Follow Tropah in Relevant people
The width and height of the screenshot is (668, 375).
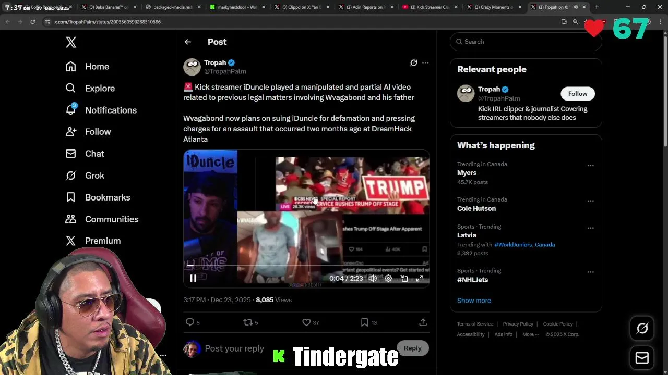pos(578,94)
